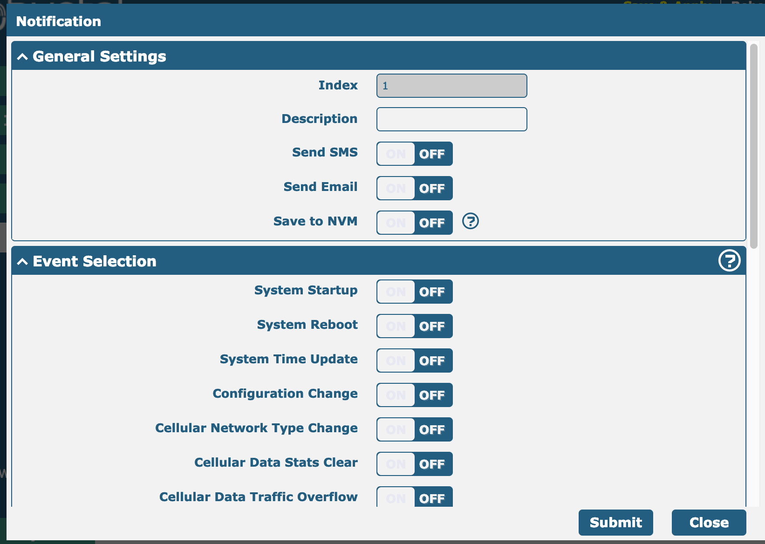Click the Save to NVM label
The width and height of the screenshot is (765, 544).
coord(315,221)
